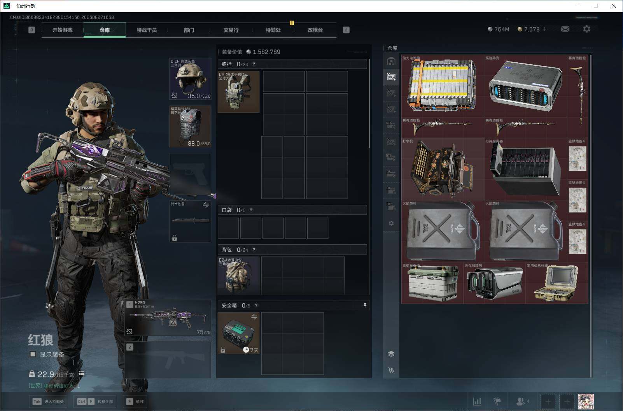The width and height of the screenshot is (623, 411).
Task: Select the vertically placed 稀有滑膛枪 item
Action: (577, 97)
